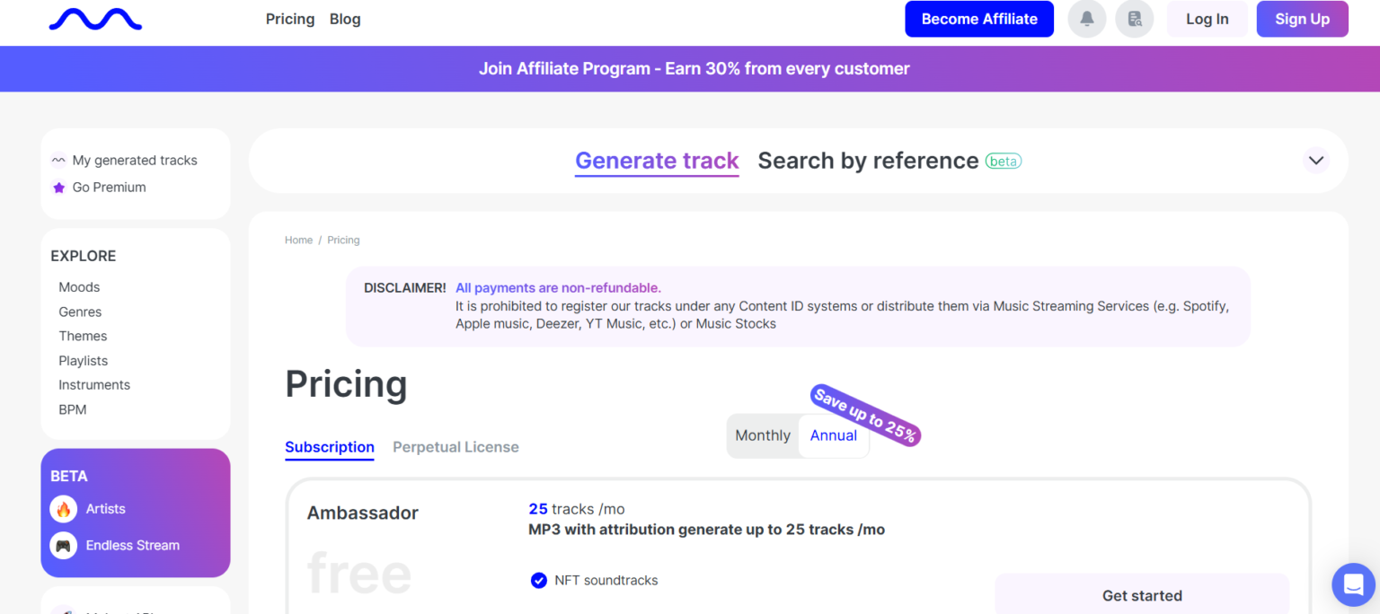
Task: Click the license search document icon
Action: pyautogui.click(x=1134, y=18)
